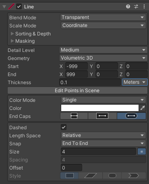Uncheck the Dashed checkbox
The height and width of the screenshot is (184, 149).
pyautogui.click(x=64, y=127)
